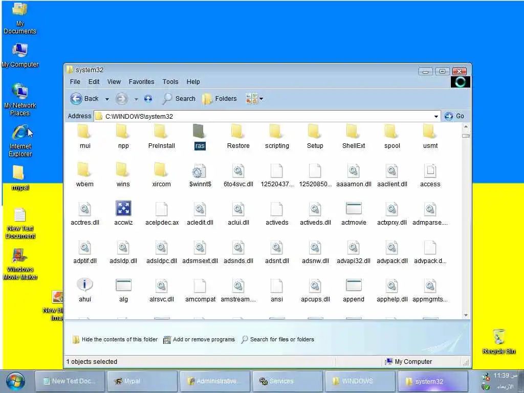Select the Restore folder
This screenshot has height=393, width=524.
pos(238,137)
